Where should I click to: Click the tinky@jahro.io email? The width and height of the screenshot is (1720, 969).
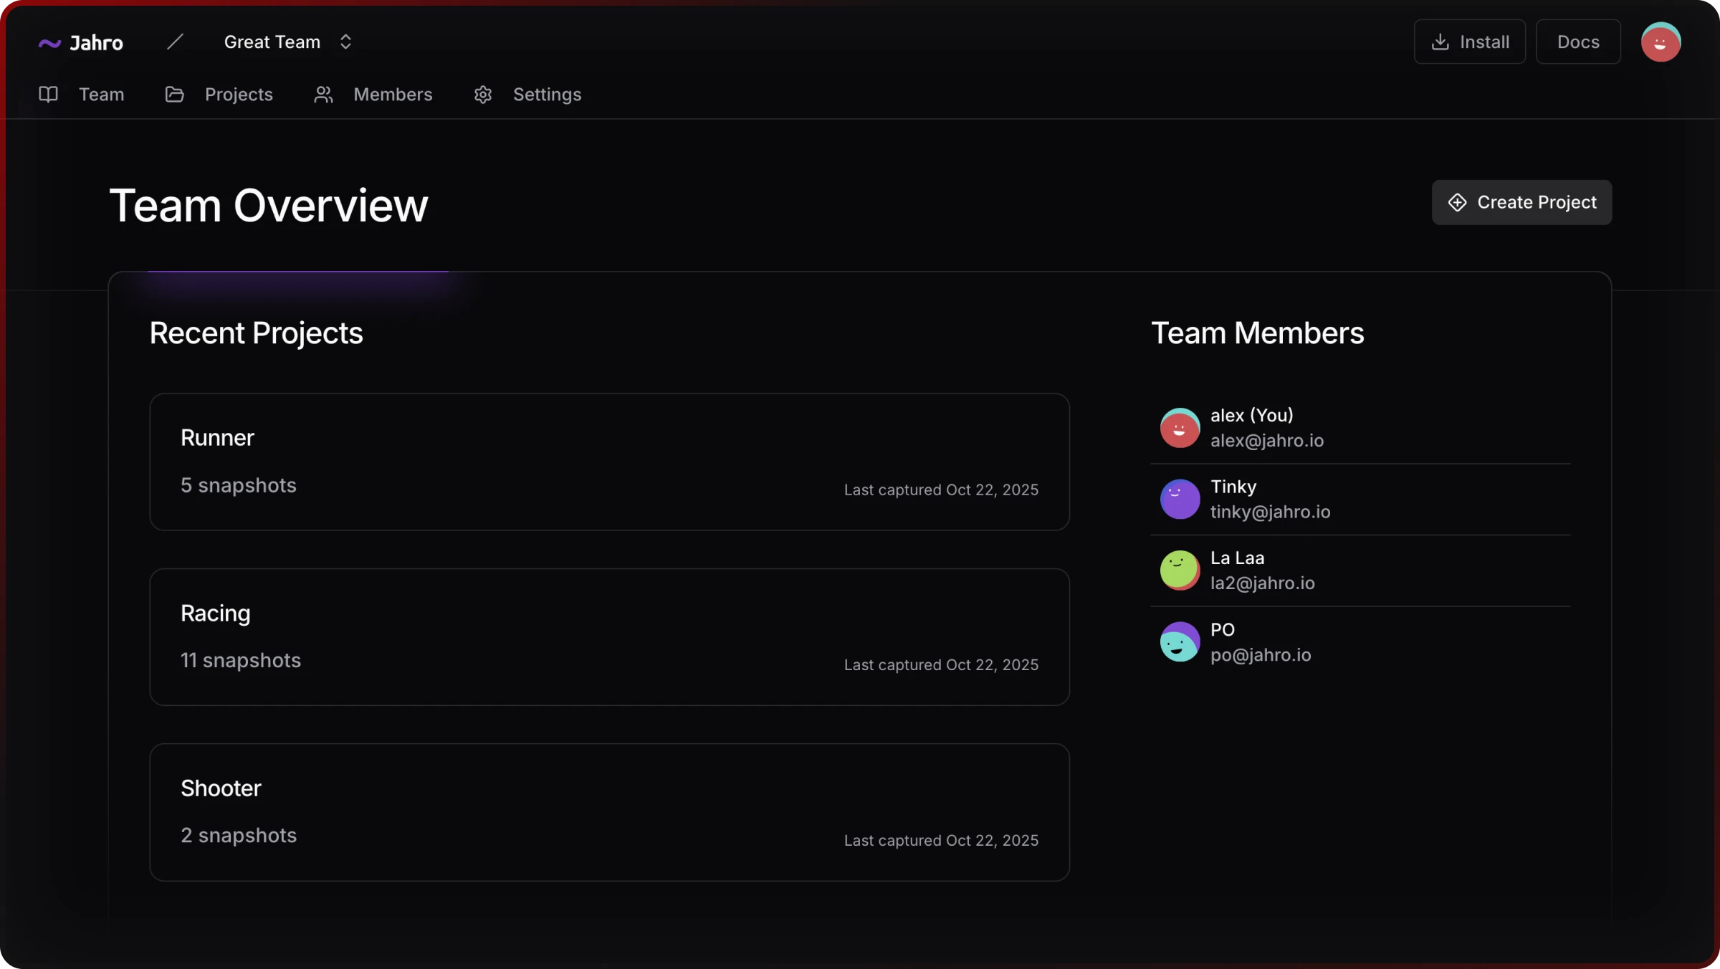(1270, 512)
